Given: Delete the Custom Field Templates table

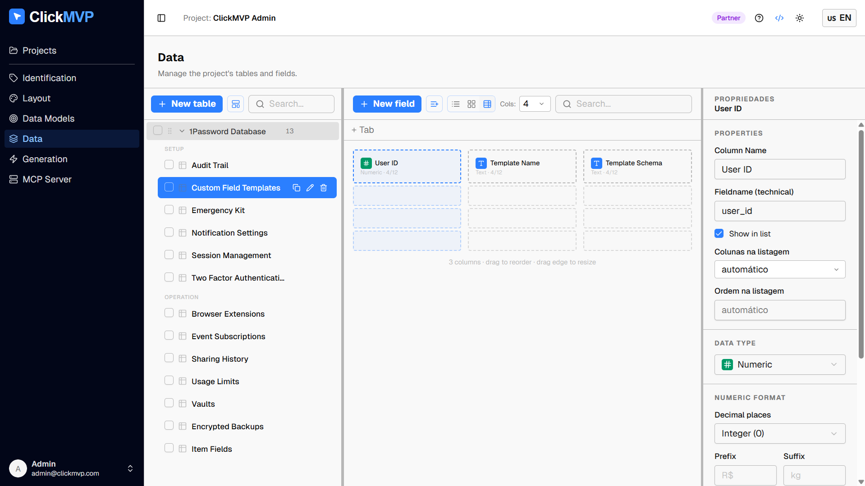Looking at the screenshot, I should point(324,188).
